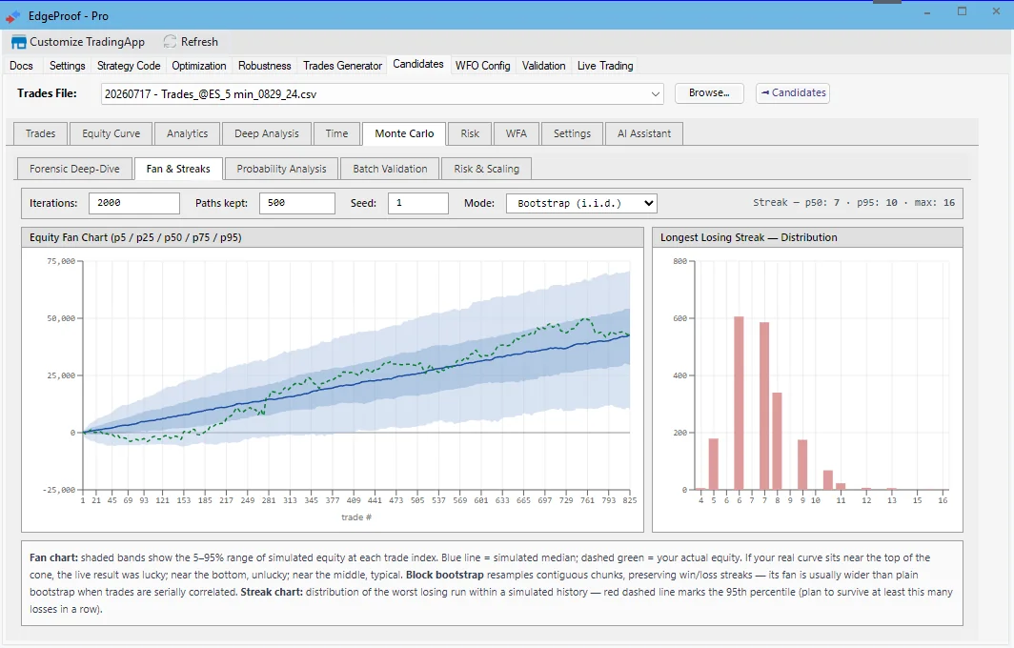Switch to the top Settings tab beside Docs
This screenshot has height=648, width=1014.
click(68, 66)
